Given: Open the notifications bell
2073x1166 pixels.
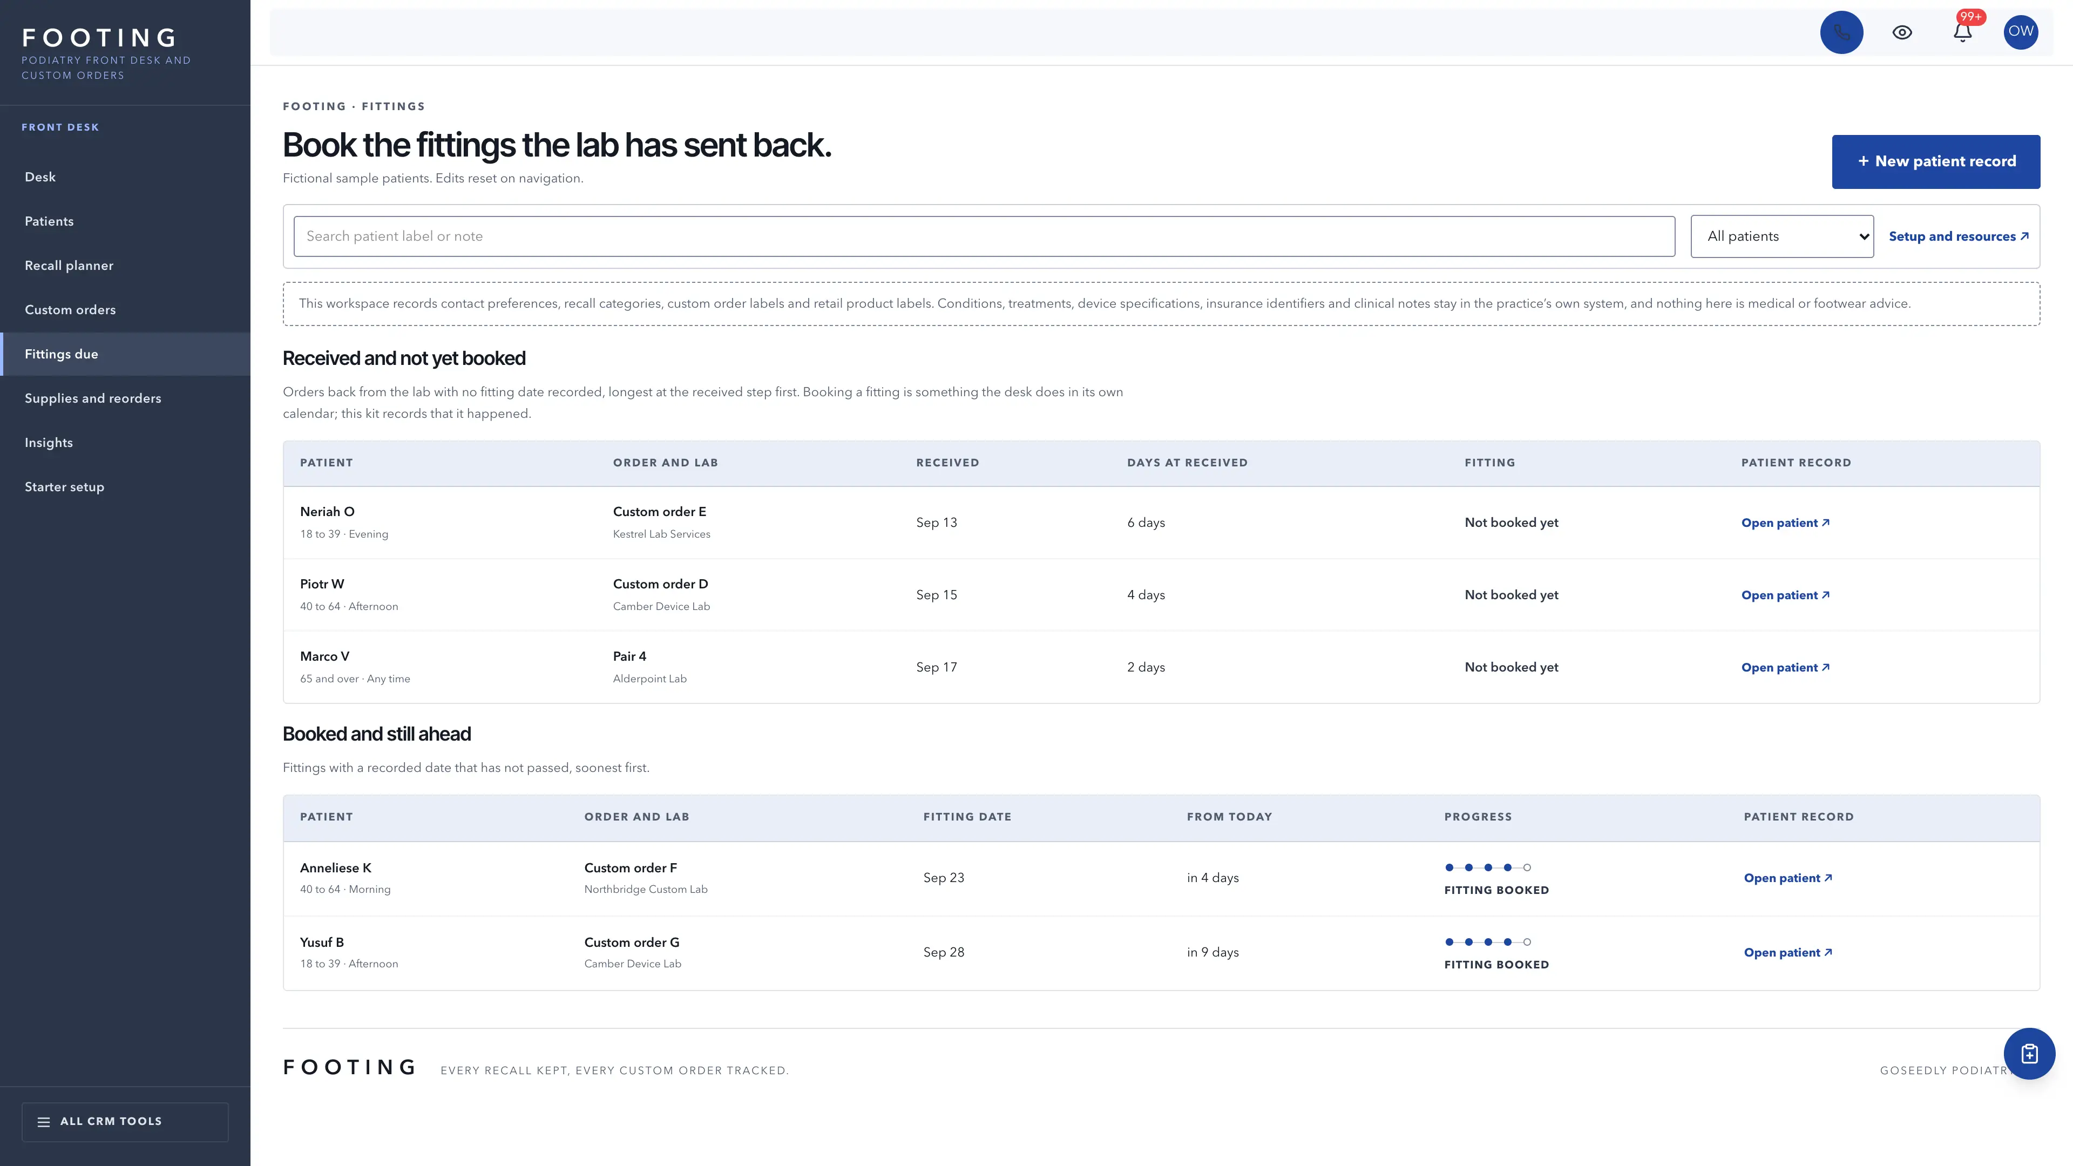Looking at the screenshot, I should [1962, 32].
